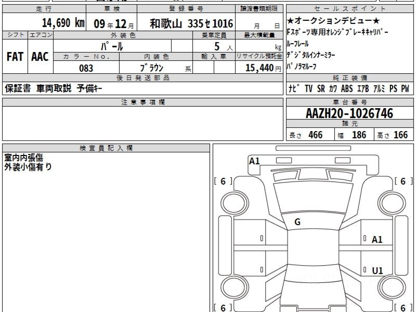416x312 pixels.
Task: Click 保証書 in later-shipped parts row
Action: [x=18, y=88]
